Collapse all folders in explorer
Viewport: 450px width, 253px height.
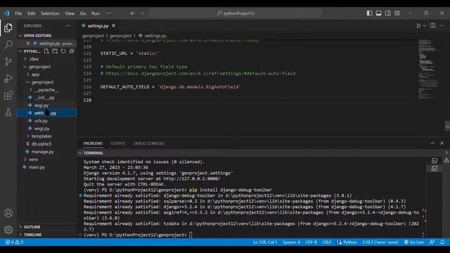(x=72, y=51)
